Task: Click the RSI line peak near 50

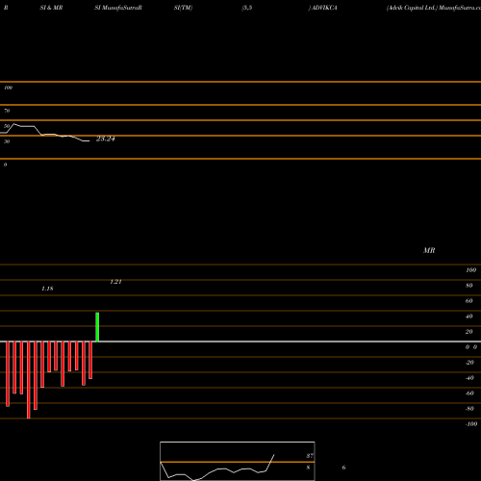Action: [13, 124]
